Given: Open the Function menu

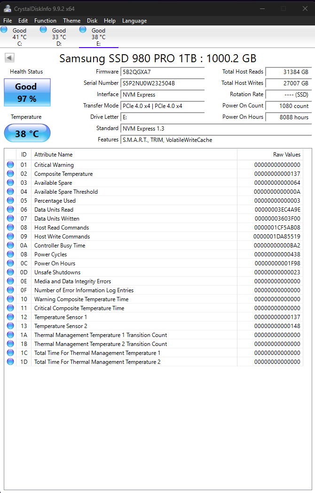Looking at the screenshot, I should click(x=45, y=21).
